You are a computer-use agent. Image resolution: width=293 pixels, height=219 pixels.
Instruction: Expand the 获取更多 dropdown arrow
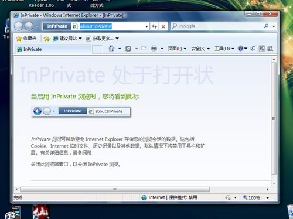[x=117, y=39]
